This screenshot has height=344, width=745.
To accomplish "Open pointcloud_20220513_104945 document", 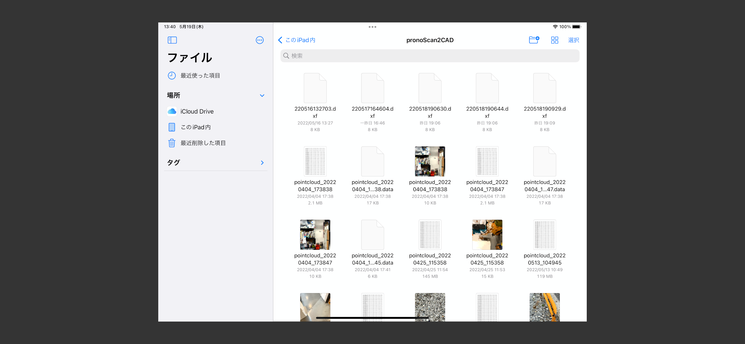I will 544,250.
